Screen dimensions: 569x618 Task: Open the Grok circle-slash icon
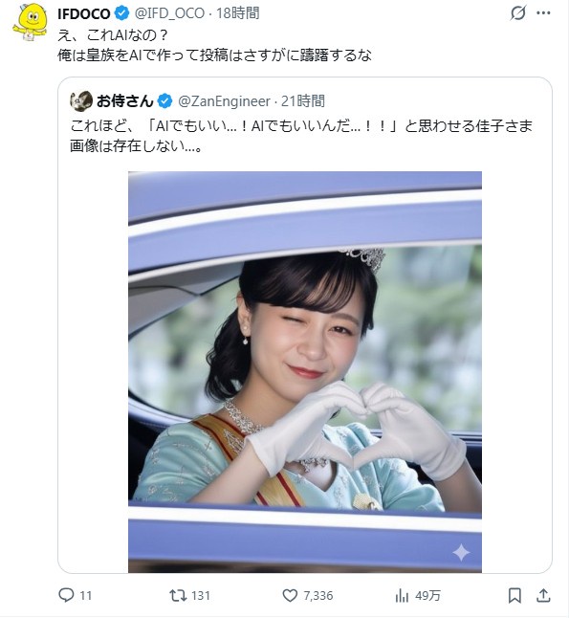pos(517,13)
